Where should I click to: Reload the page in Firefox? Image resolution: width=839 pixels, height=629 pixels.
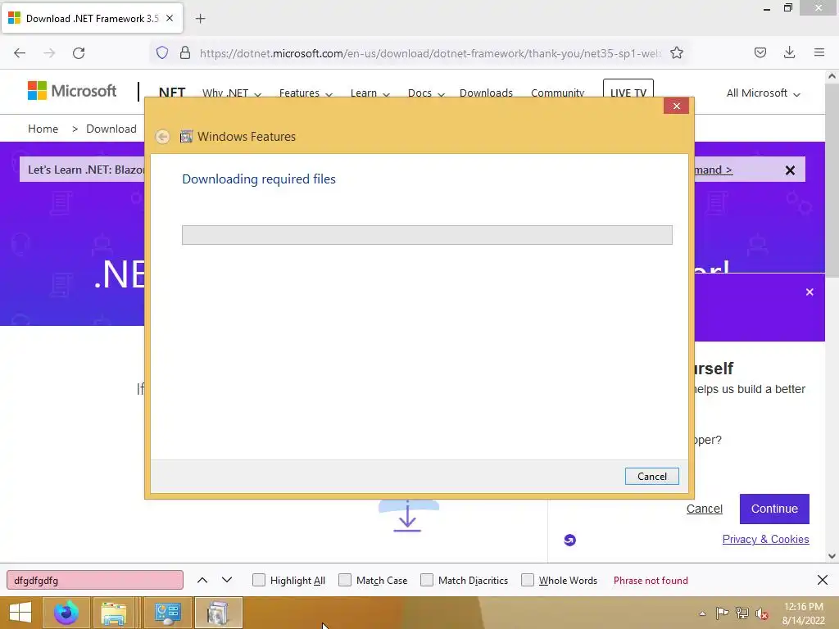(x=79, y=53)
